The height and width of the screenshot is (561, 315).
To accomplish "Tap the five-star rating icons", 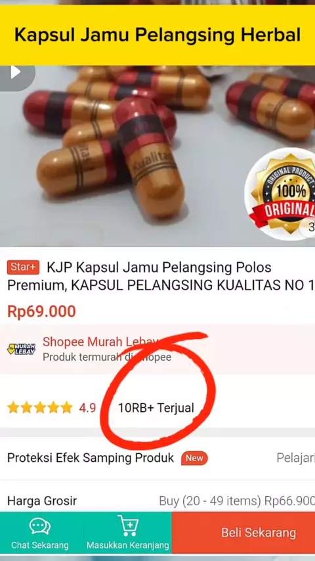I will point(39,407).
